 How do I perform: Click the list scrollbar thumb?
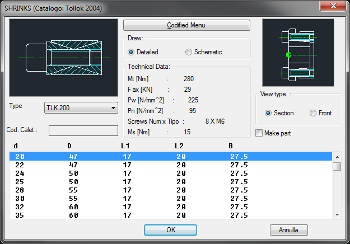click(x=337, y=166)
